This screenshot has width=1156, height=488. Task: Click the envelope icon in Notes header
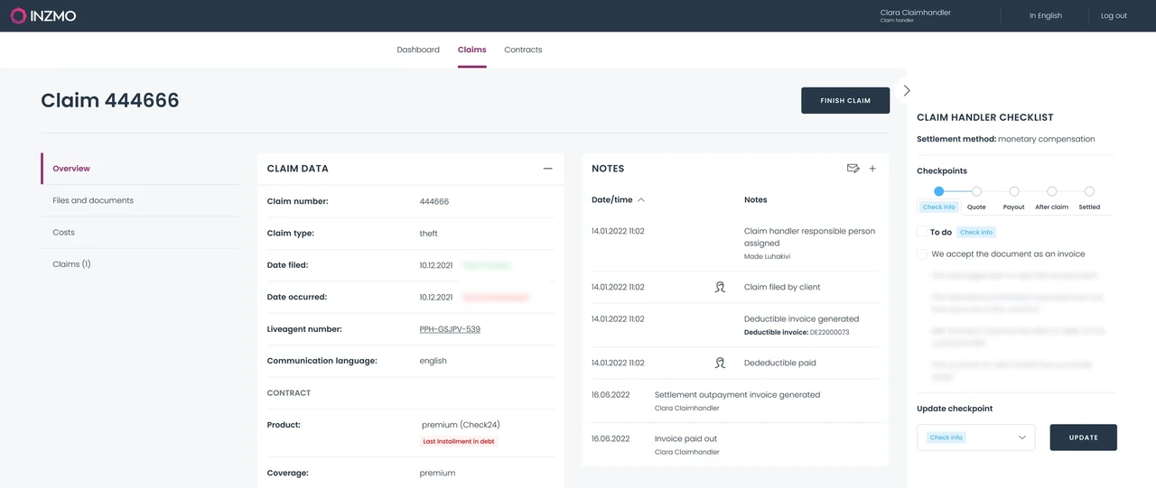click(853, 169)
